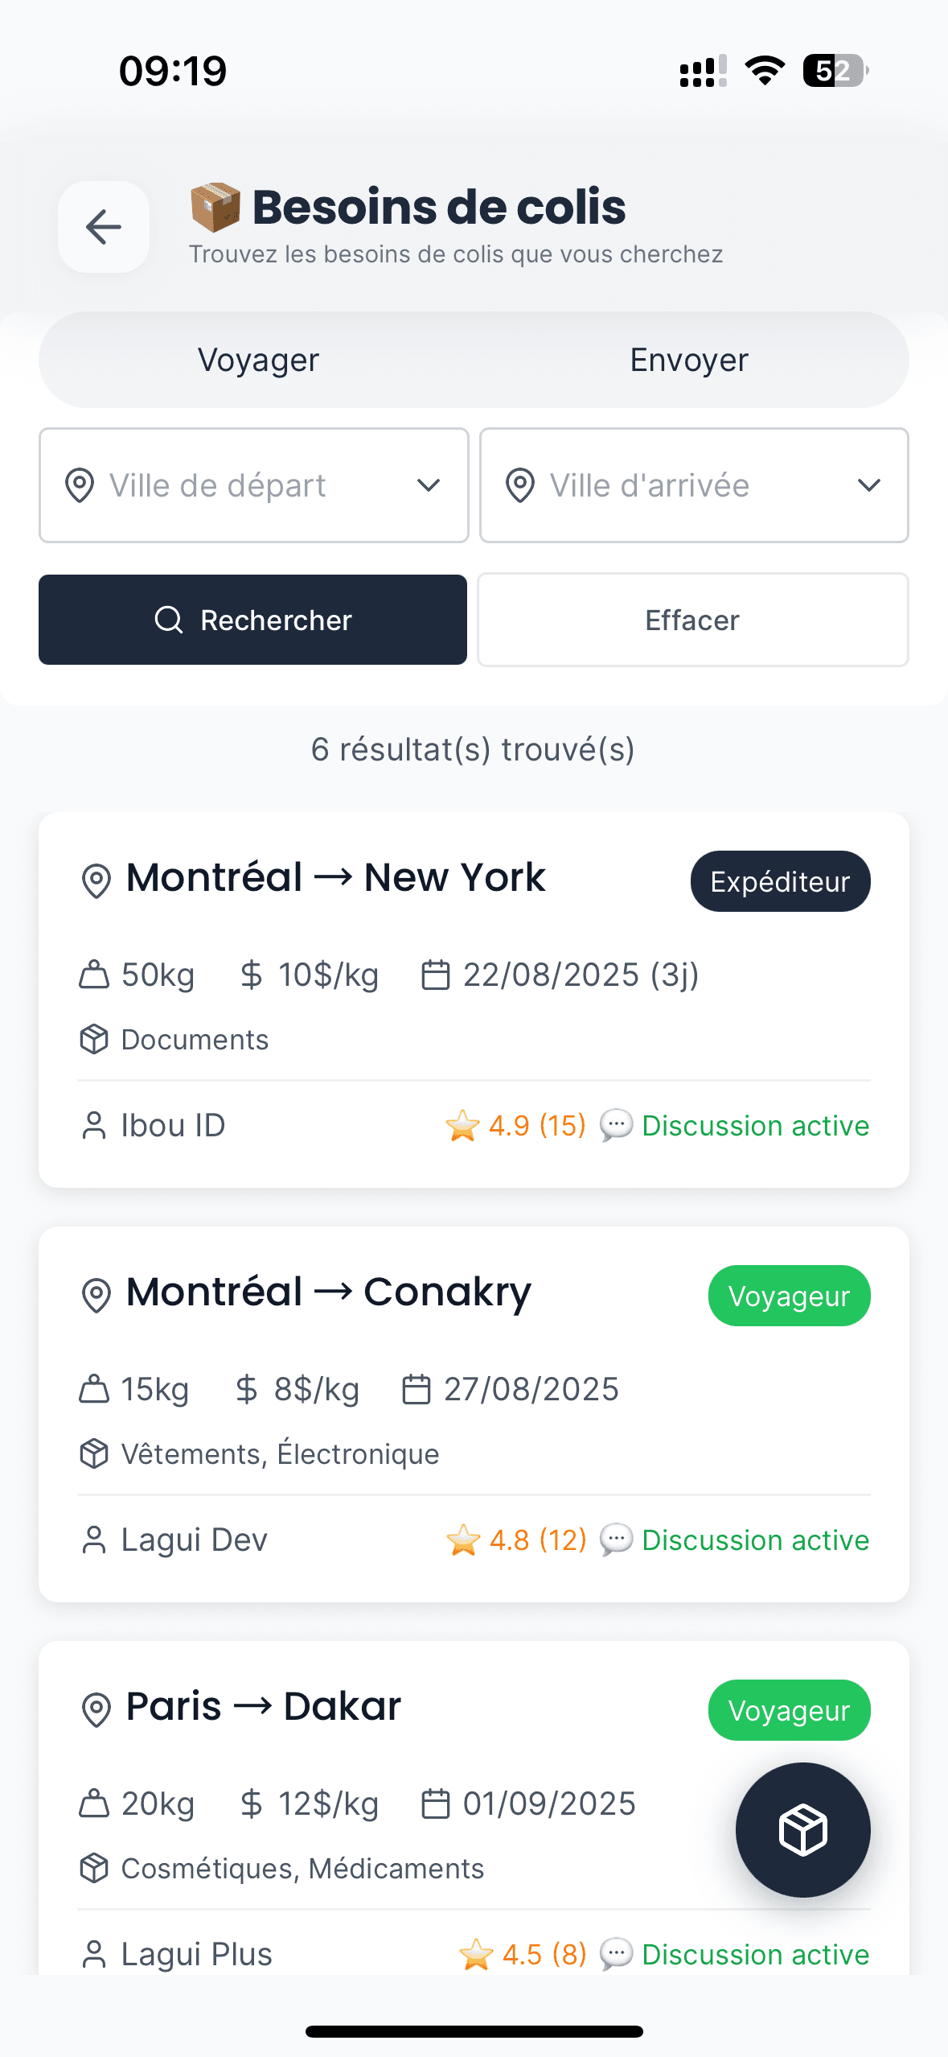
Task: Open the Discussion active link for Ibou ID
Action: click(755, 1125)
